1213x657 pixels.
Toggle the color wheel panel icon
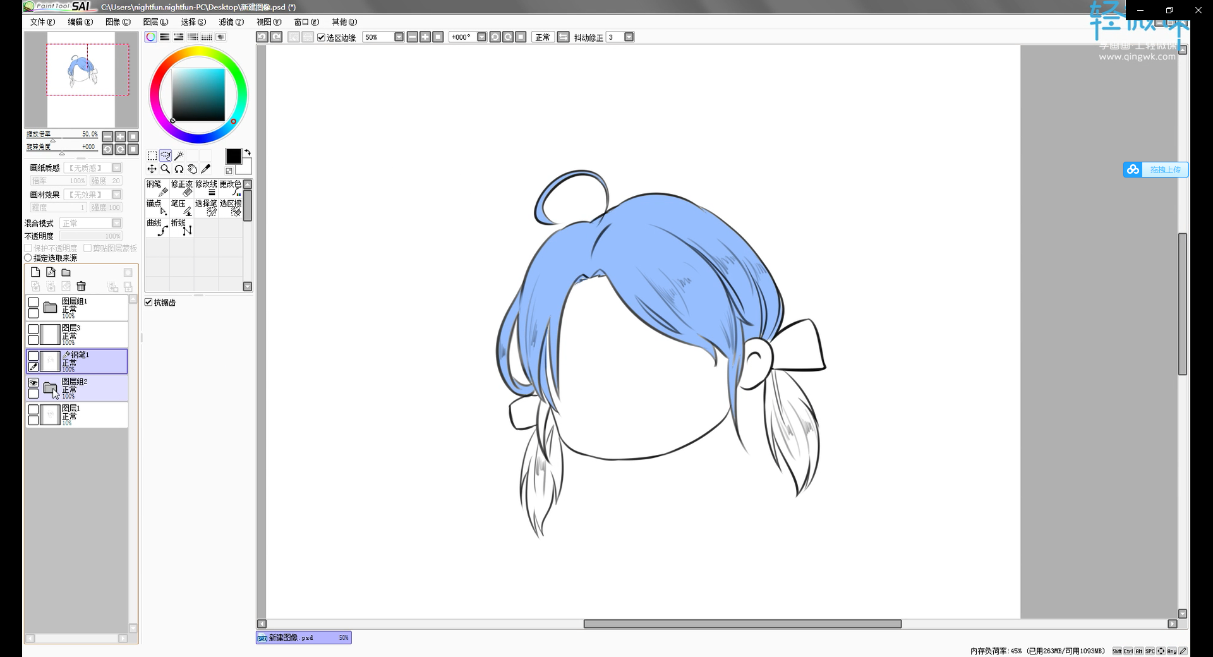[x=150, y=37]
